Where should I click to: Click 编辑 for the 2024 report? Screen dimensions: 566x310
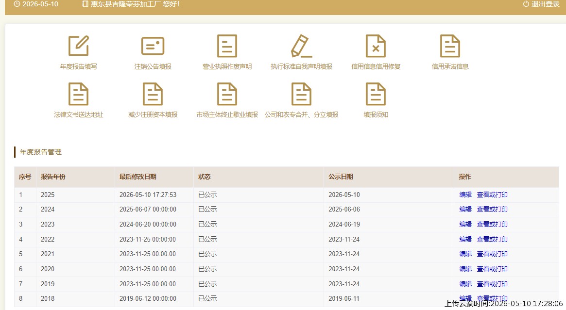tap(465, 209)
